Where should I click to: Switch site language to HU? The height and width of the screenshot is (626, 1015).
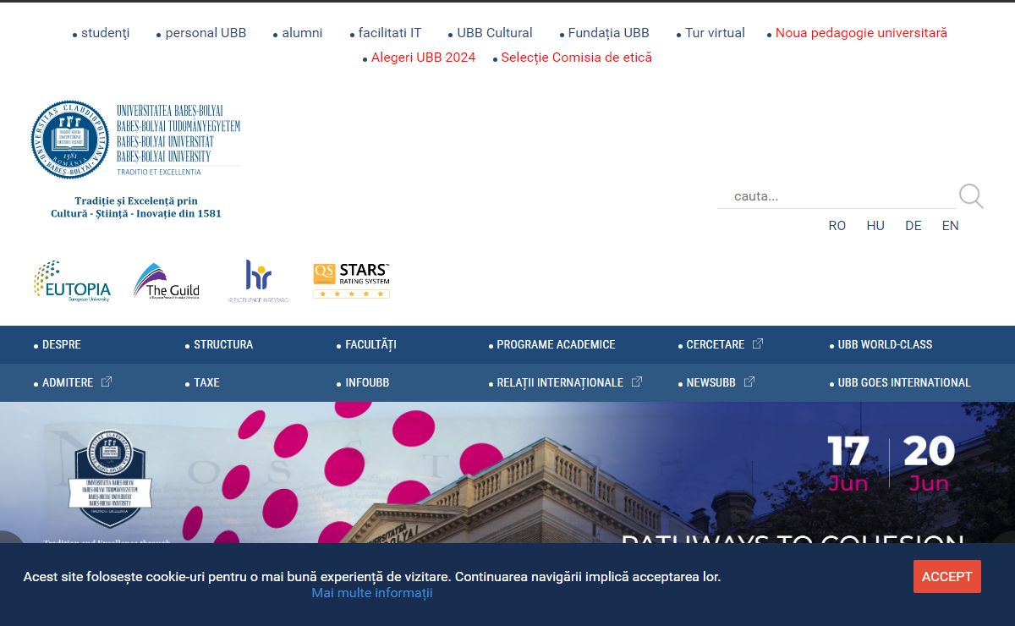[875, 226]
